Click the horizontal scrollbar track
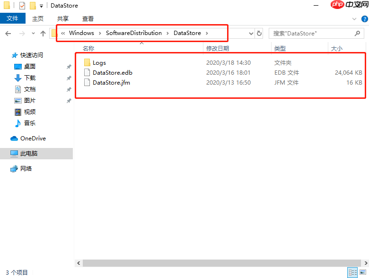The width and height of the screenshot is (369, 278). [222, 263]
